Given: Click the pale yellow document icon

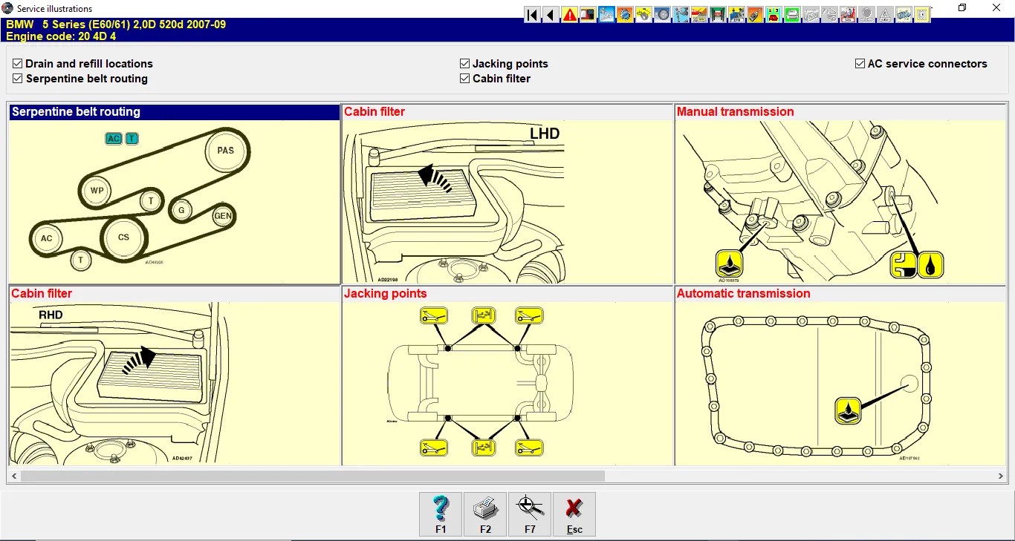Looking at the screenshot, I should [x=922, y=14].
